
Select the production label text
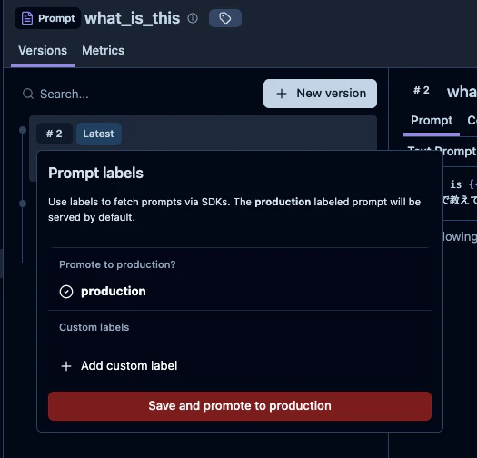pyautogui.click(x=114, y=291)
